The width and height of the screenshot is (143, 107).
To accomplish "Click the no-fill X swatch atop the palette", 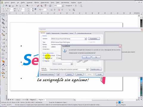I will tap(141, 18).
